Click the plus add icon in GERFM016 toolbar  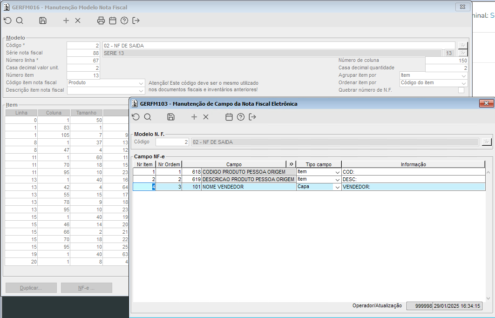66,20
